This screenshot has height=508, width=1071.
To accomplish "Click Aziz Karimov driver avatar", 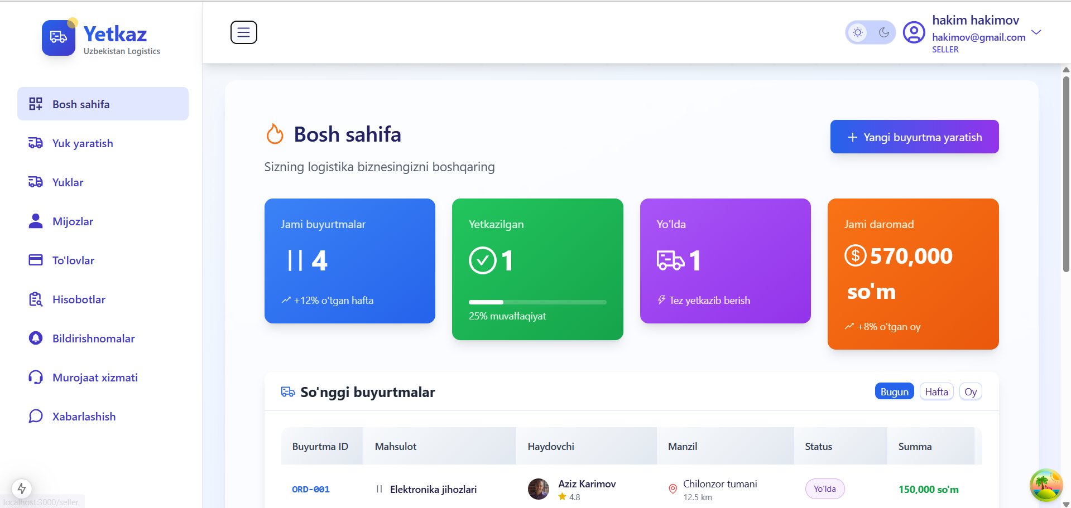I will 539,489.
